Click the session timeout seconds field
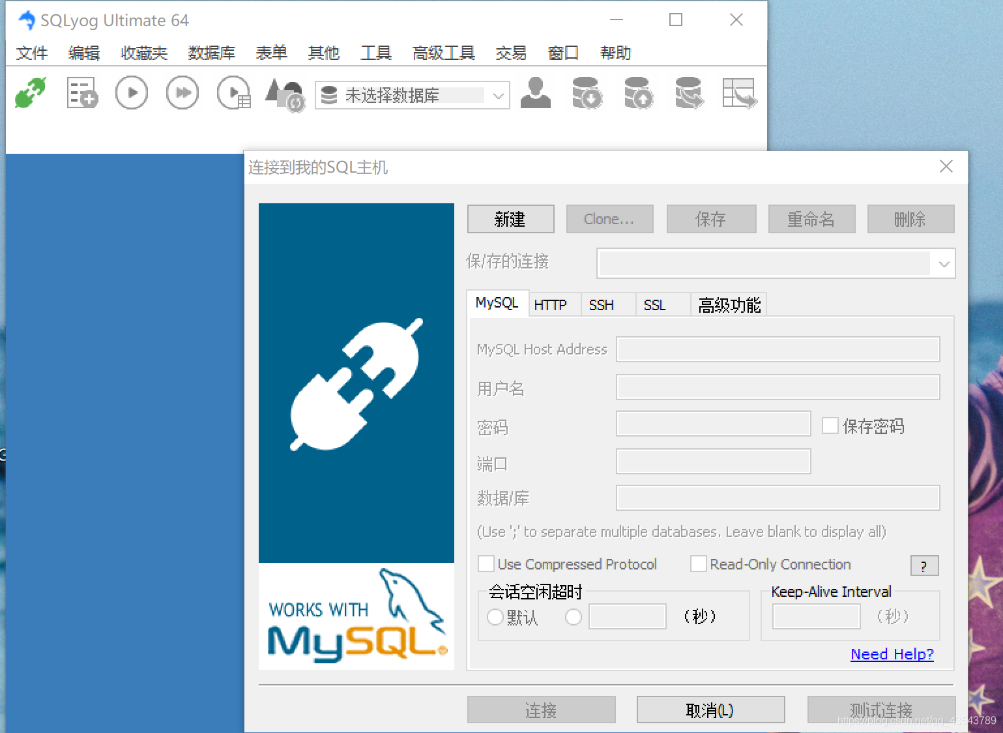The height and width of the screenshot is (733, 1003). (x=628, y=616)
